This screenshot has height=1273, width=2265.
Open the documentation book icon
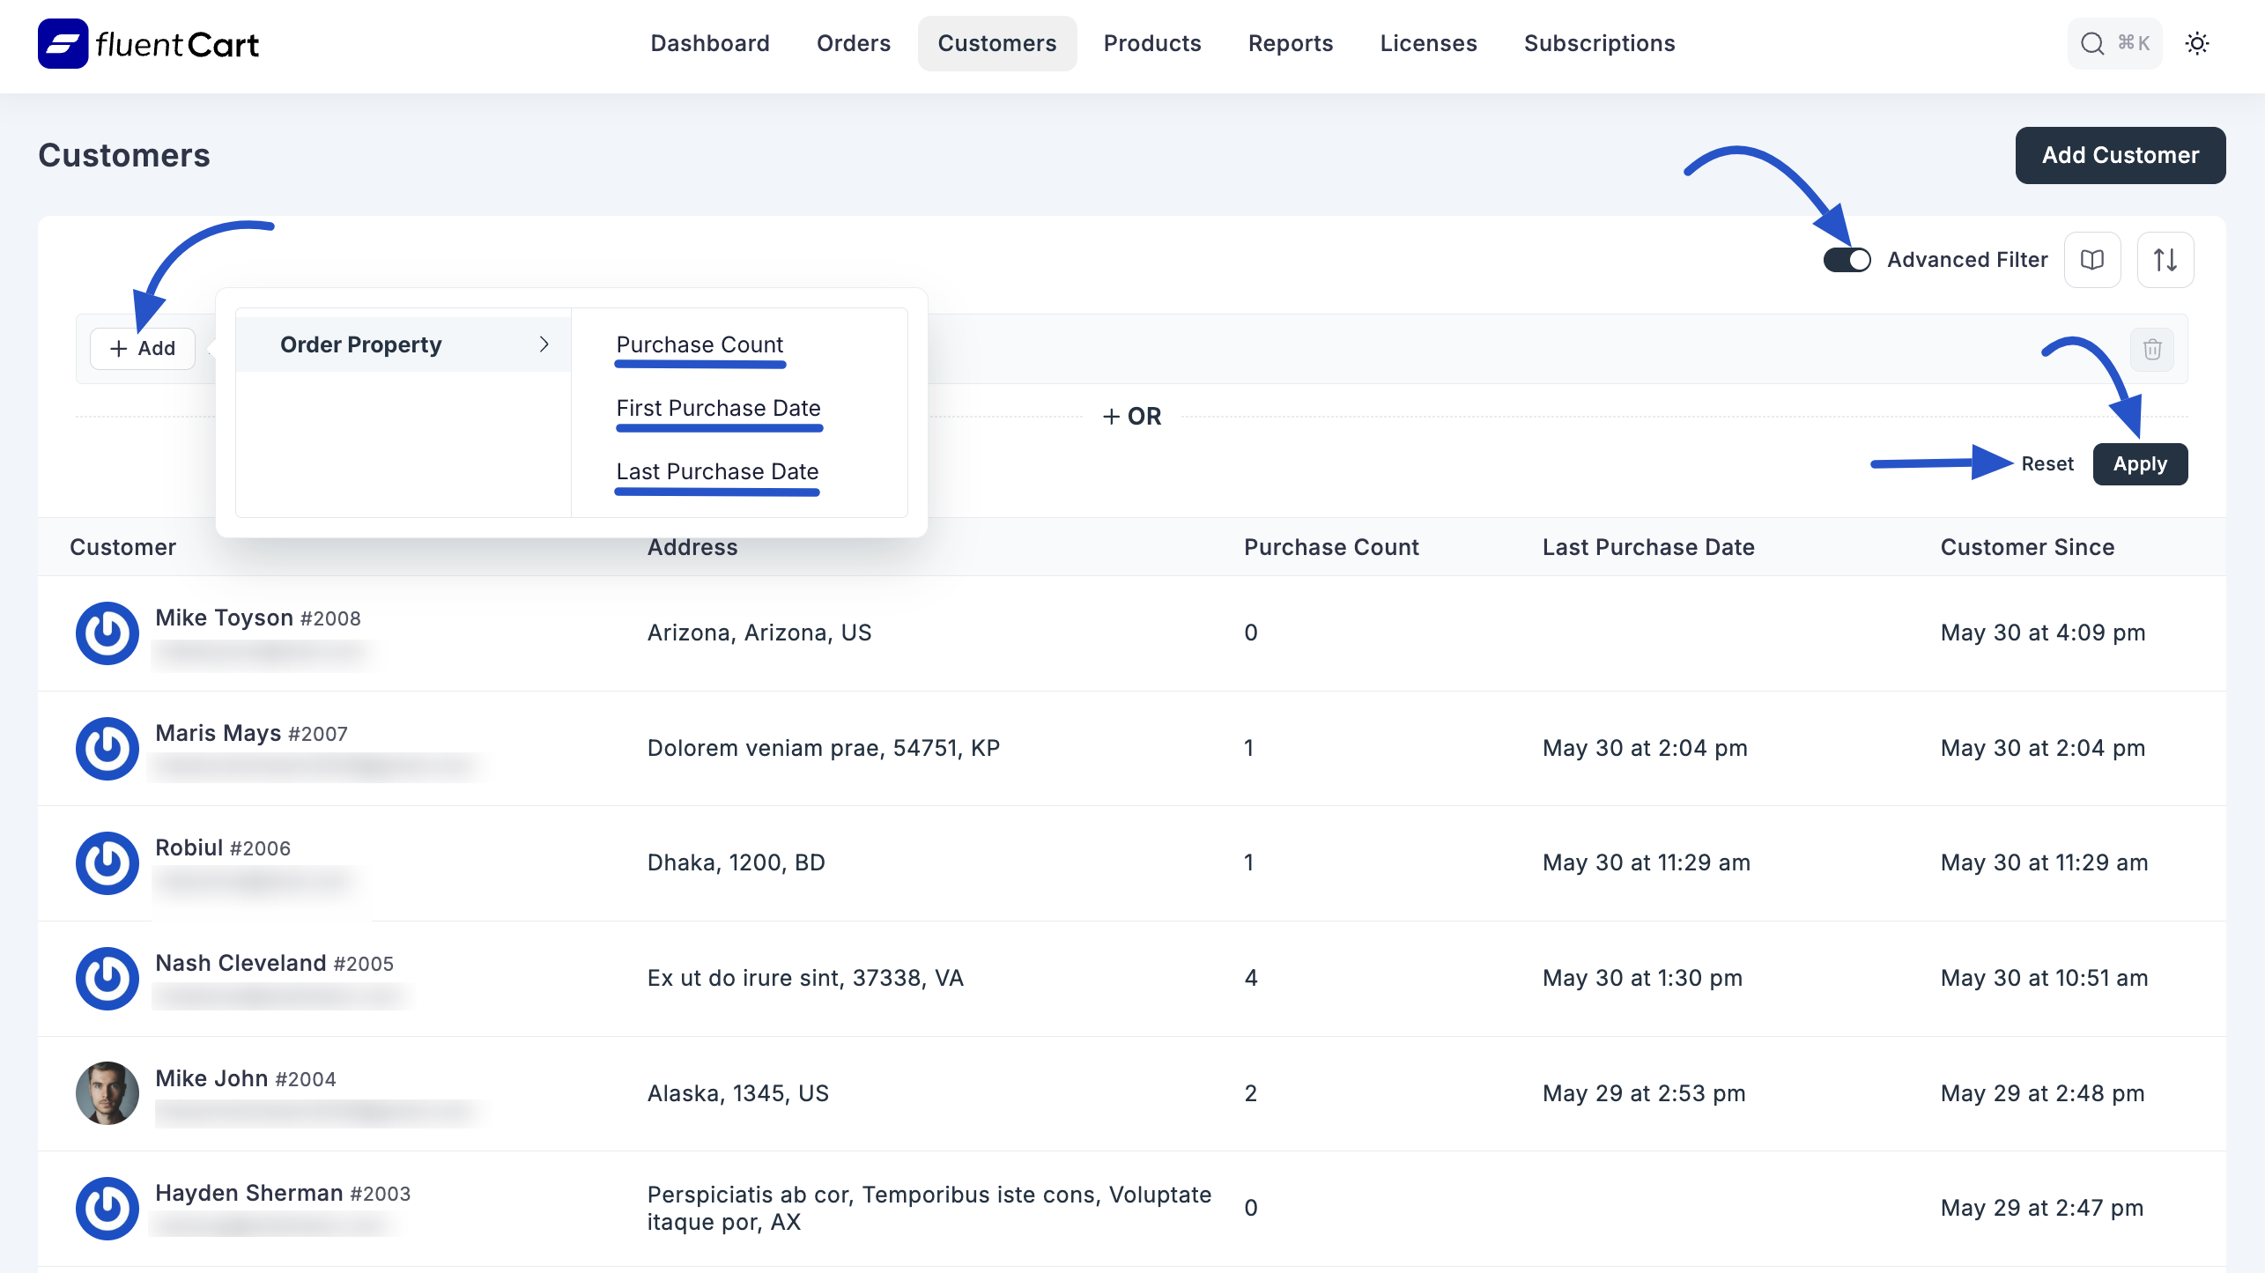[x=2092, y=259]
